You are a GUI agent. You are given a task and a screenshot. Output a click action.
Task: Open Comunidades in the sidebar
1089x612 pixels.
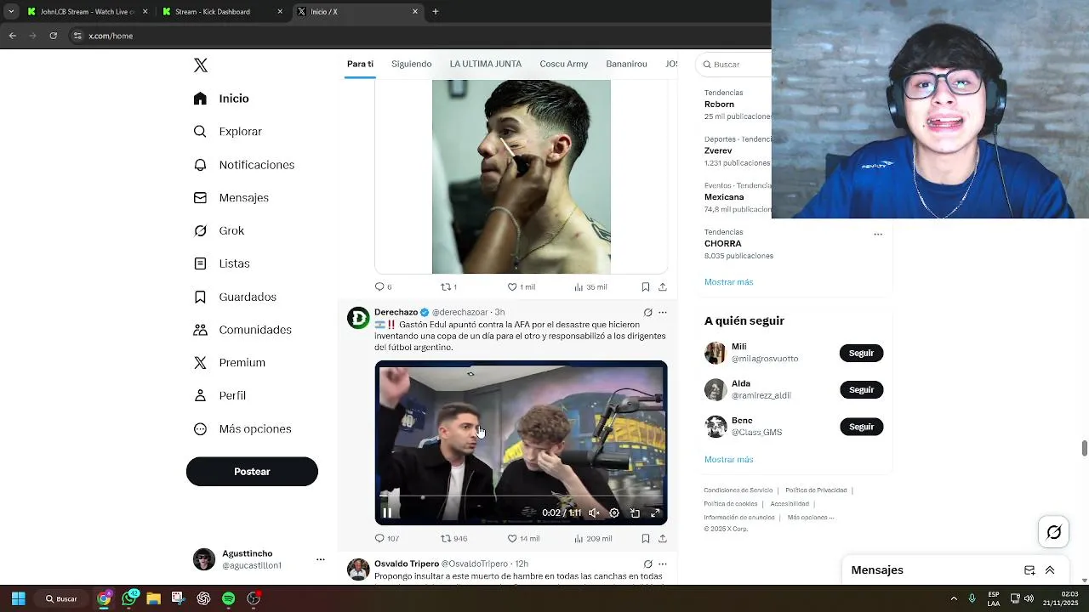click(x=242, y=330)
